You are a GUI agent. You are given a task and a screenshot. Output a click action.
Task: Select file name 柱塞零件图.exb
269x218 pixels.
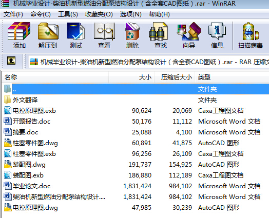(34, 154)
